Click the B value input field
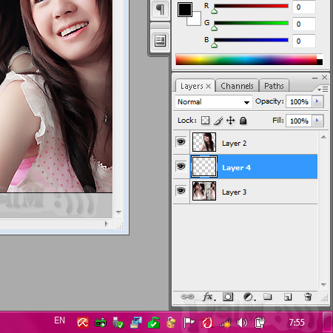333x333 pixels. tap(304, 41)
